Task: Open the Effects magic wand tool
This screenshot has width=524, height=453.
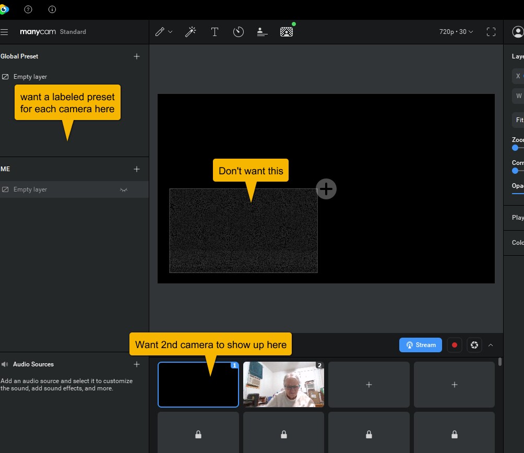Action: 190,31
